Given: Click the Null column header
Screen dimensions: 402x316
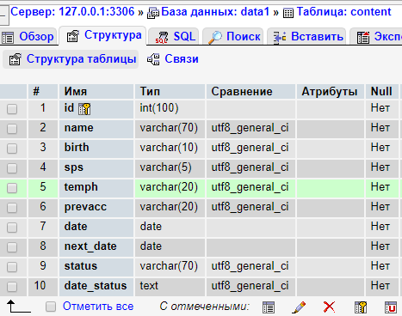Looking at the screenshot, I should 381,92.
